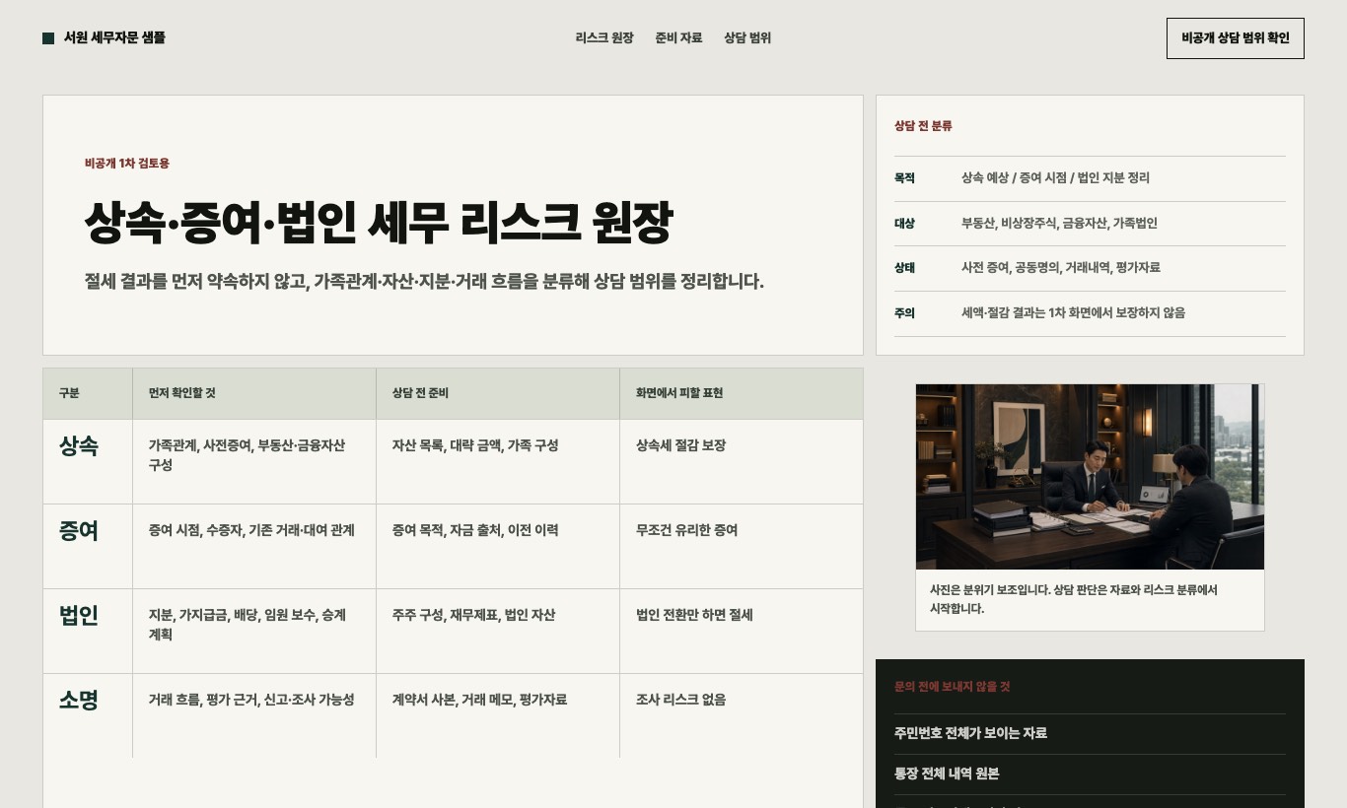Click the subtitle beginning 절세 결과를 먼저
Image resolution: width=1347 pixels, height=808 pixels.
coord(424,282)
